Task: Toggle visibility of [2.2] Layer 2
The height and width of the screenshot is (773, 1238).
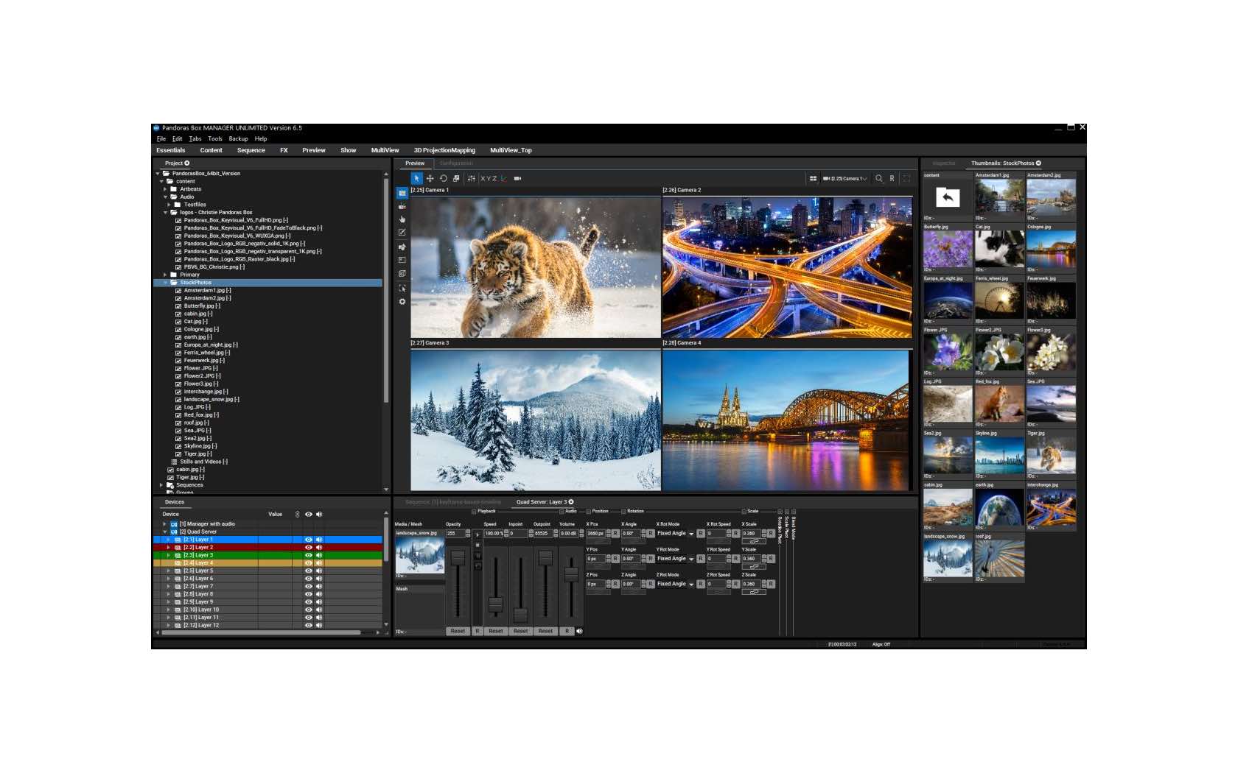Action: pos(309,548)
